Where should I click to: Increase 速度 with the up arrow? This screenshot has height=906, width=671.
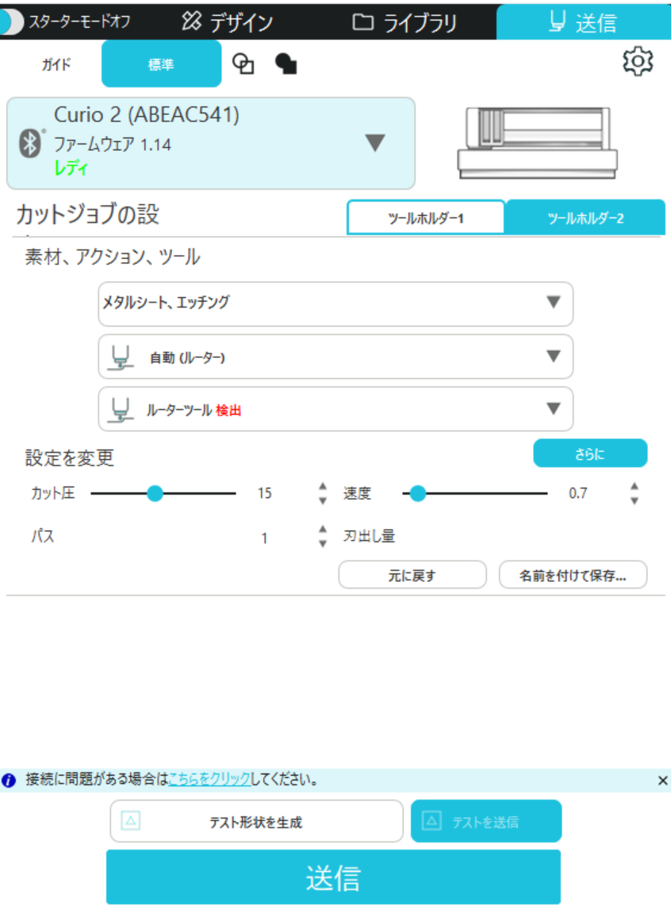(634, 487)
